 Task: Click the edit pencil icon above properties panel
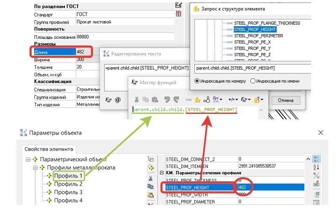[x=179, y=5]
